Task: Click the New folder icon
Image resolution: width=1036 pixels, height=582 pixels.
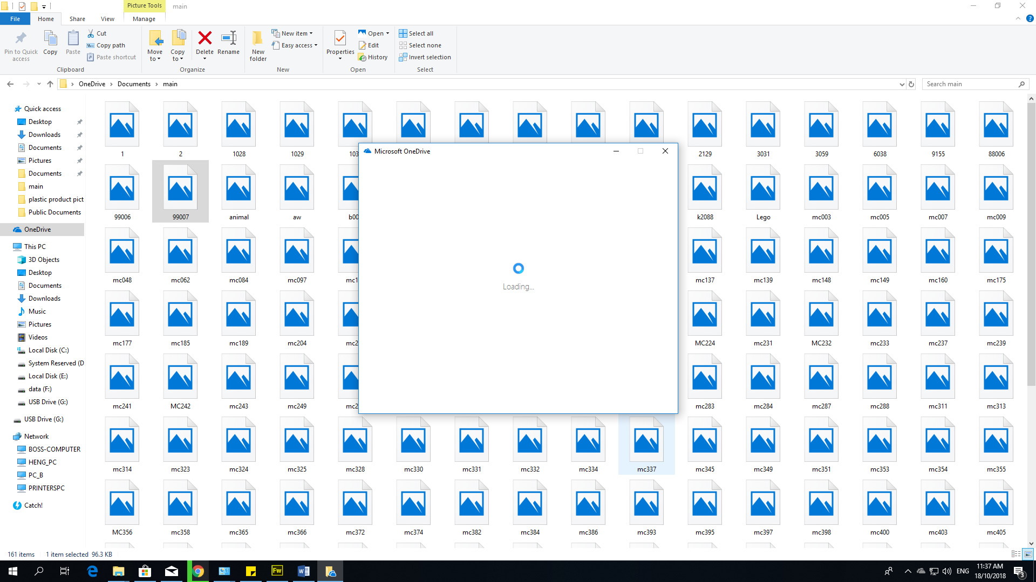Action: coord(258,38)
